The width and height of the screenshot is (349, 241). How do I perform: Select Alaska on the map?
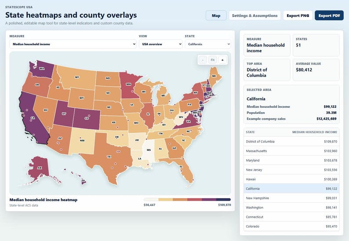[x=40, y=168]
